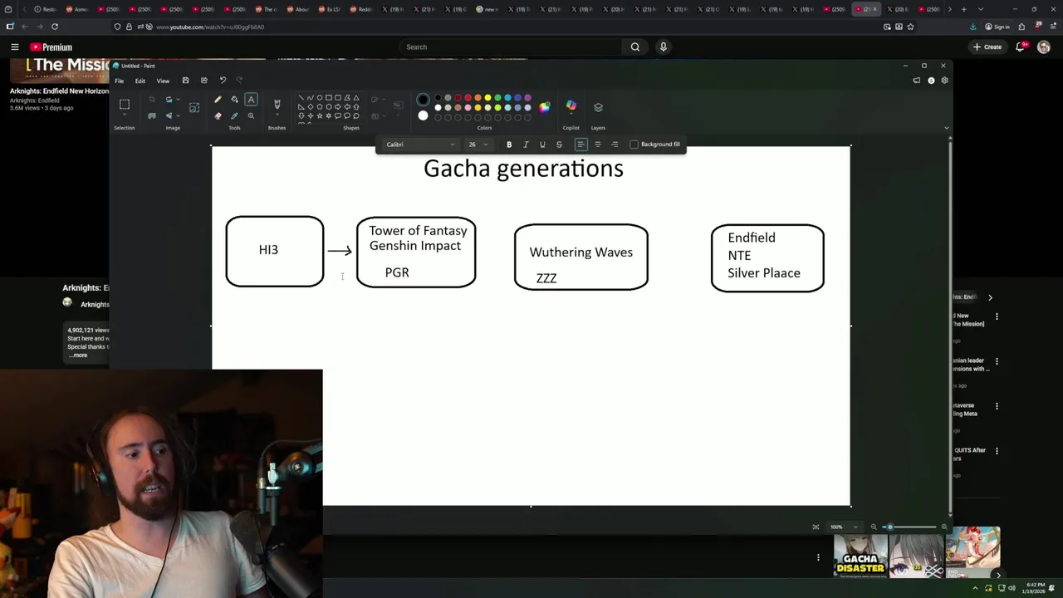Open the Calibri font family dropdown
Screen dimensions: 1063x598
point(420,145)
